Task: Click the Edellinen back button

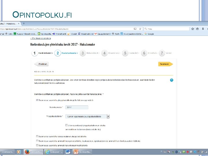Action: click(42, 64)
